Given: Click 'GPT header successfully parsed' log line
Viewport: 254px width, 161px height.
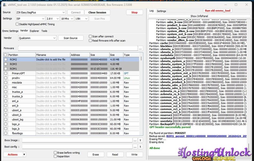Looking at the screenshot, I should tap(170, 127).
